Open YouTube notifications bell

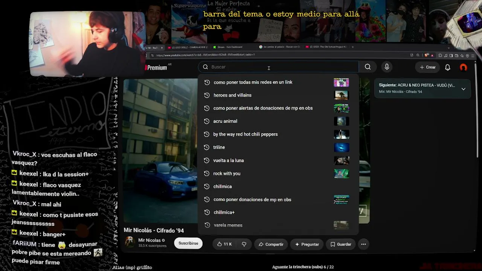coord(448,67)
